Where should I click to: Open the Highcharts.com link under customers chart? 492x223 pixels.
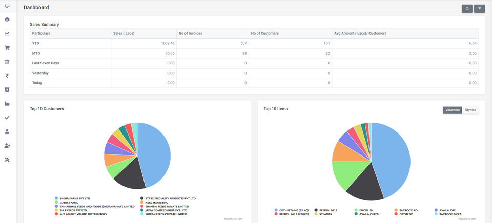[x=233, y=219]
